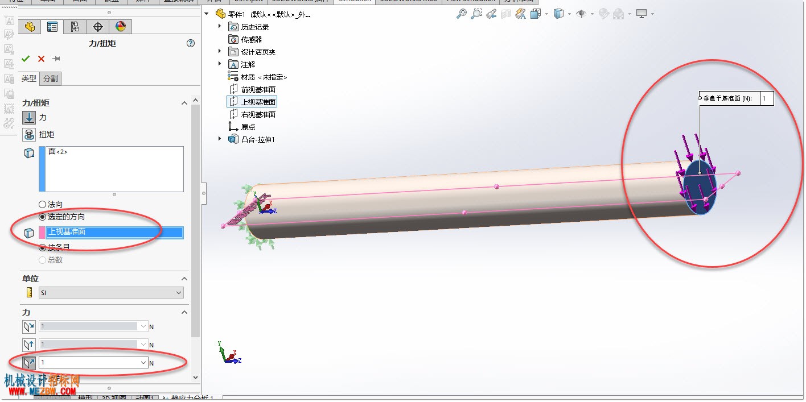The height and width of the screenshot is (402, 806).
Task: Select 法向 (normal) radio button
Action: (x=42, y=204)
